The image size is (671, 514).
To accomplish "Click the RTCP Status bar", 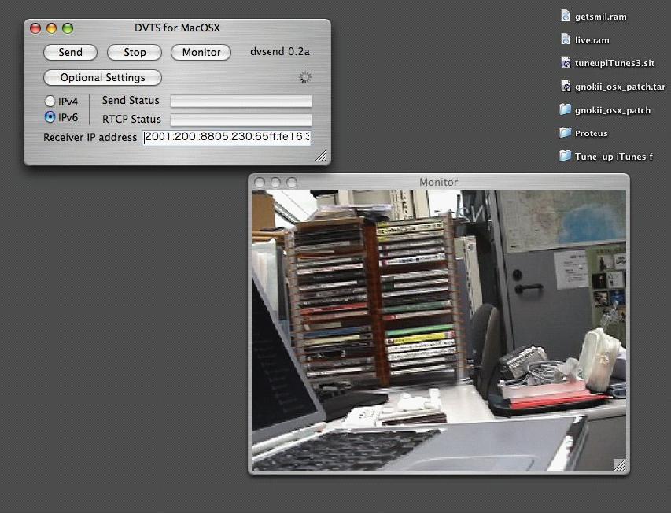I will [x=241, y=120].
